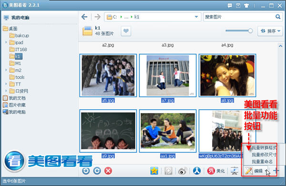Open the address path dropdown arrow

click(196, 17)
